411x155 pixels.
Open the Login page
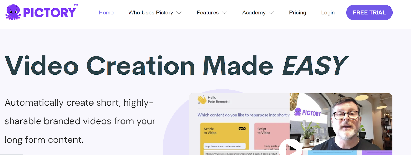(x=328, y=13)
